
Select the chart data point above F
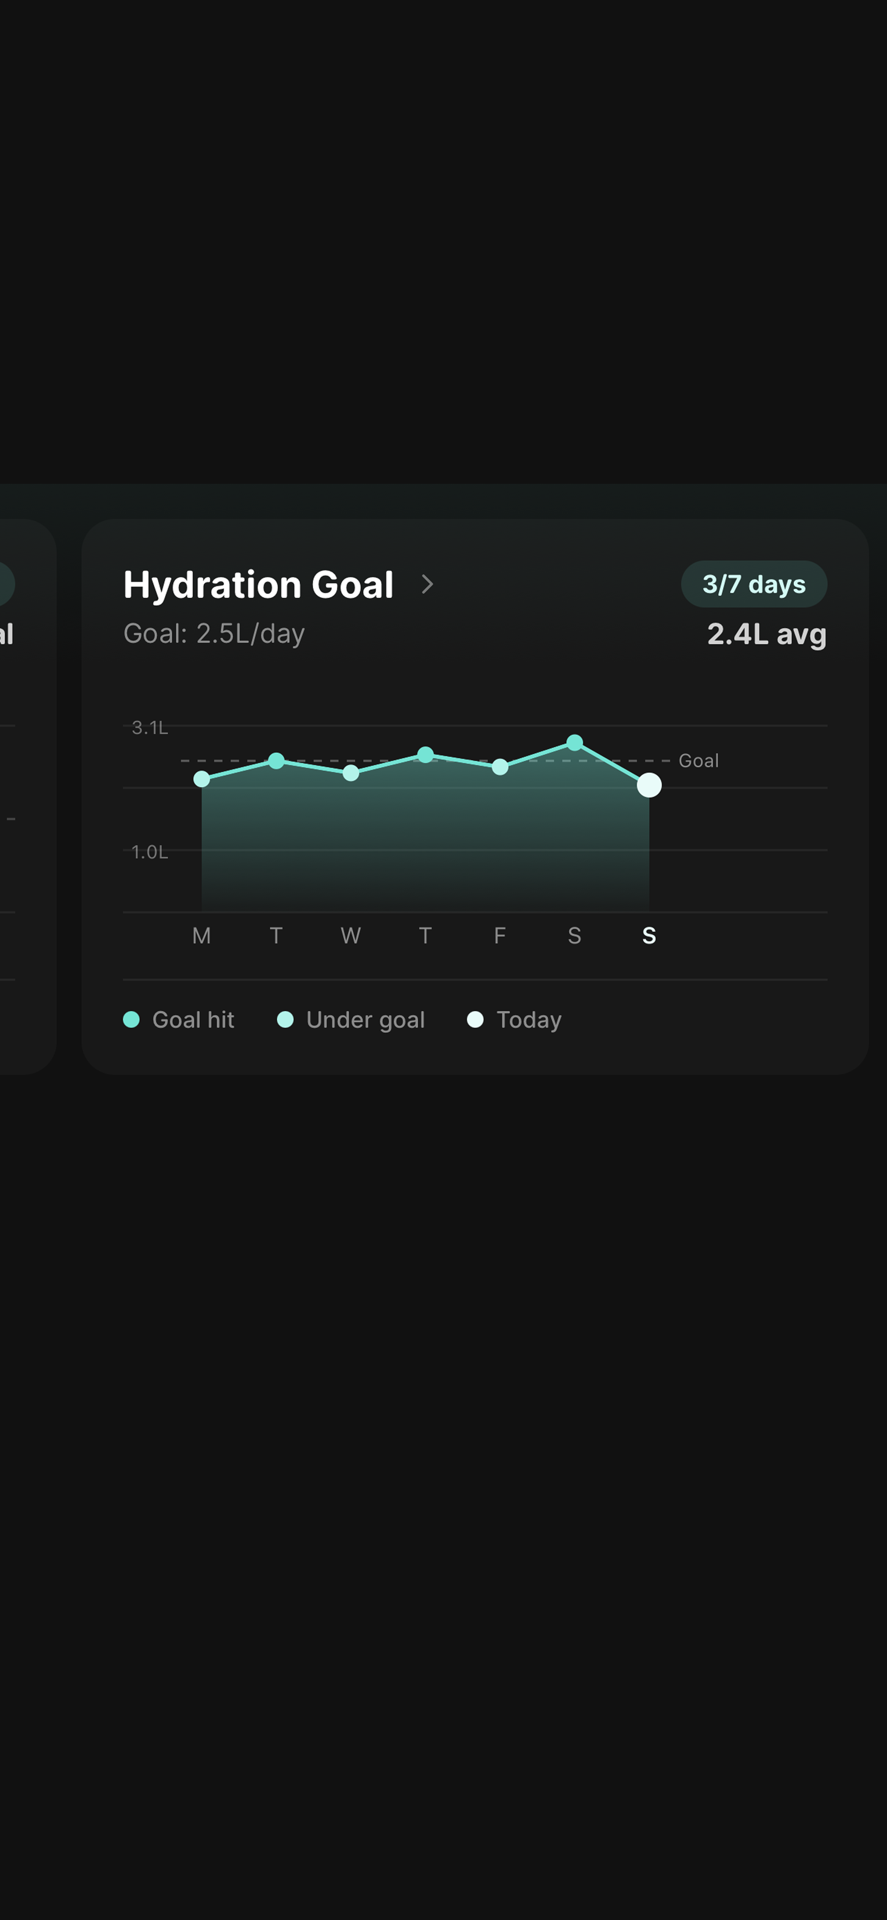coord(501,767)
